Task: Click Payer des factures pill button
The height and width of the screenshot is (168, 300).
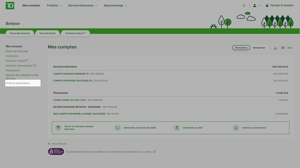Action: pos(20,33)
